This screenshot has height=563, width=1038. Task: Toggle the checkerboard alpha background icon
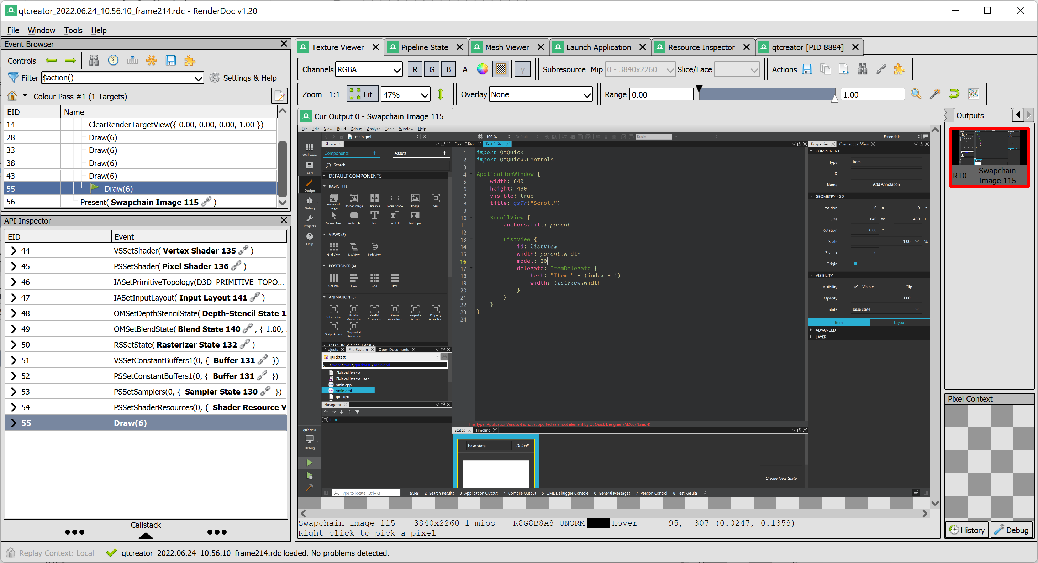click(x=500, y=69)
